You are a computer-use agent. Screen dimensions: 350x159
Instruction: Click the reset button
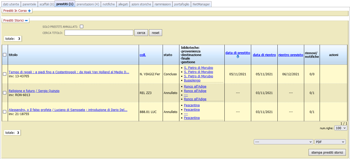(155, 32)
